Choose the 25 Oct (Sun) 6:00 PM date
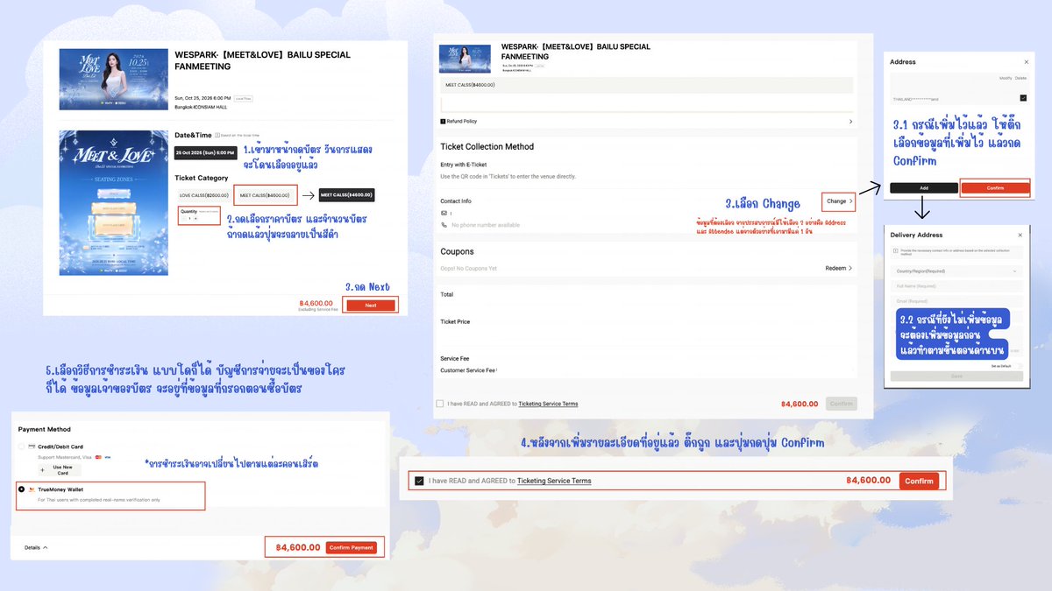1052x591 pixels. 203,152
